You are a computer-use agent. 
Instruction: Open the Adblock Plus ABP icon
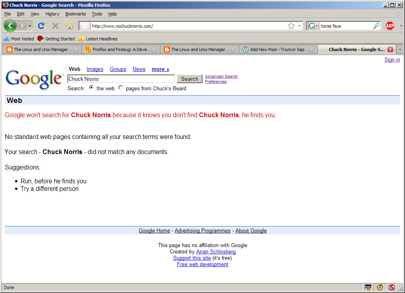point(390,26)
